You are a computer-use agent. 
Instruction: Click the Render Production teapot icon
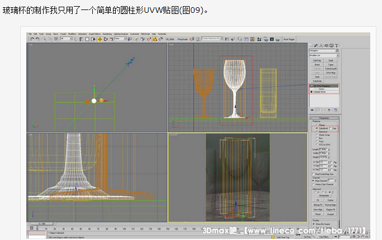click(x=278, y=40)
